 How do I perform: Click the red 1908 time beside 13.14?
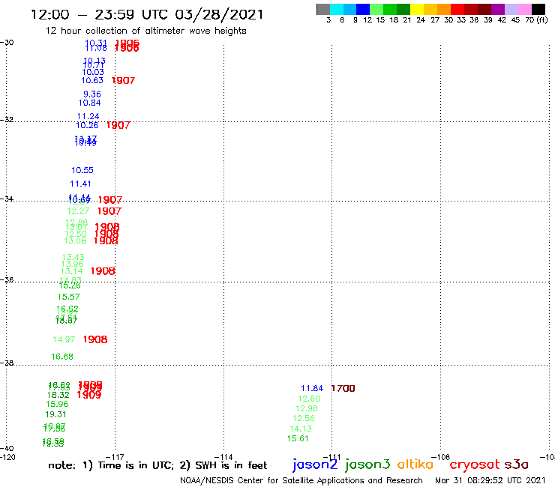point(103,271)
